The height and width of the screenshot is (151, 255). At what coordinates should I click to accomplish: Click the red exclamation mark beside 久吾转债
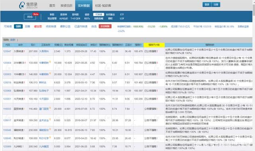click(x=24, y=51)
